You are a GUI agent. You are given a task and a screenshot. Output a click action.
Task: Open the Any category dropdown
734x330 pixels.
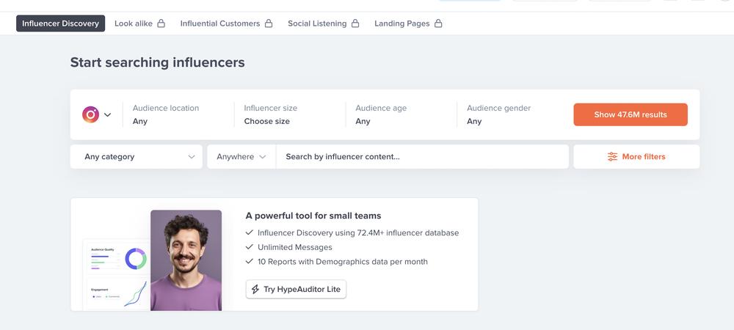click(137, 157)
